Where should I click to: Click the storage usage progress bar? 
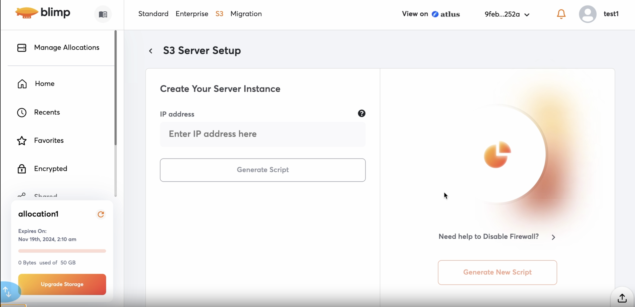(62, 251)
